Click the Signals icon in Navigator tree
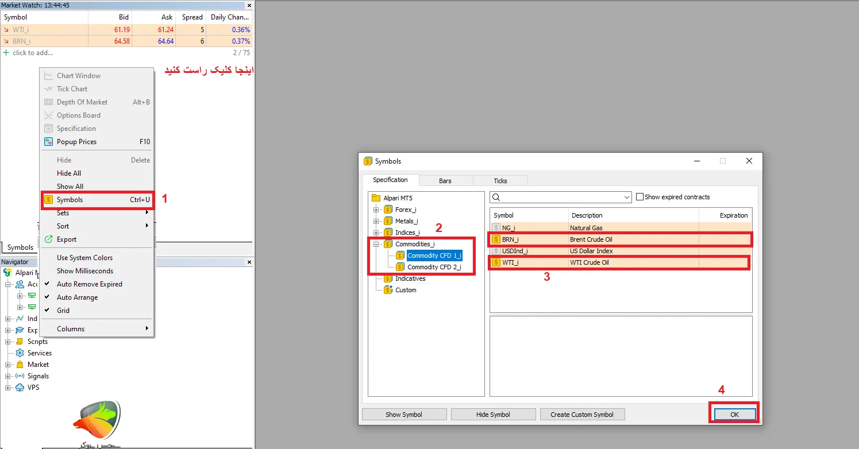 [20, 376]
